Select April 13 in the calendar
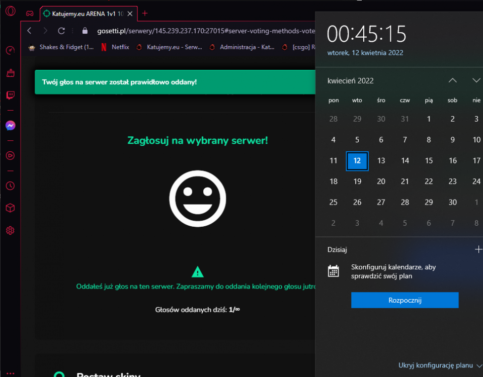Image resolution: width=483 pixels, height=377 pixels. point(381,161)
